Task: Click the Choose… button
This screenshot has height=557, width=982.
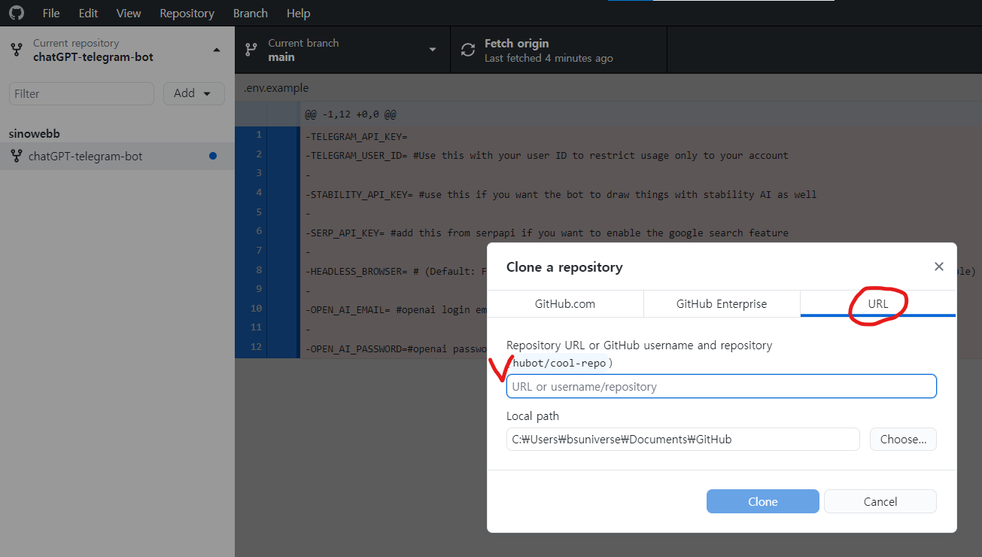Action: pyautogui.click(x=903, y=439)
